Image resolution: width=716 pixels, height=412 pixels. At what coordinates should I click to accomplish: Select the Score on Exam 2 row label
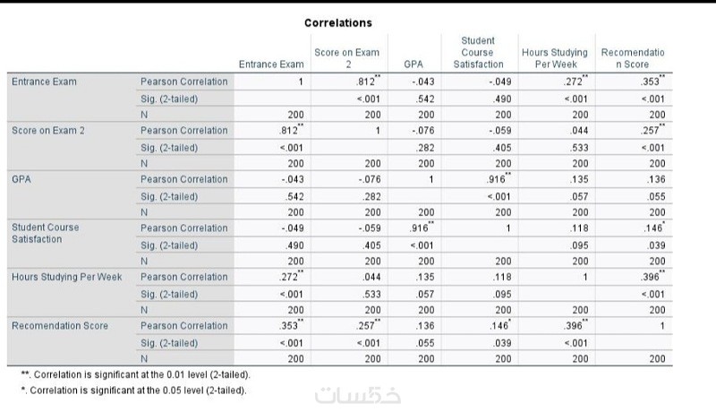coord(48,131)
